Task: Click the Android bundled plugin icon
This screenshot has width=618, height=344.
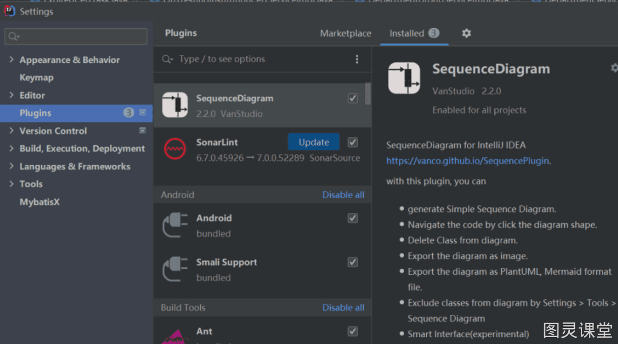Action: coord(175,225)
